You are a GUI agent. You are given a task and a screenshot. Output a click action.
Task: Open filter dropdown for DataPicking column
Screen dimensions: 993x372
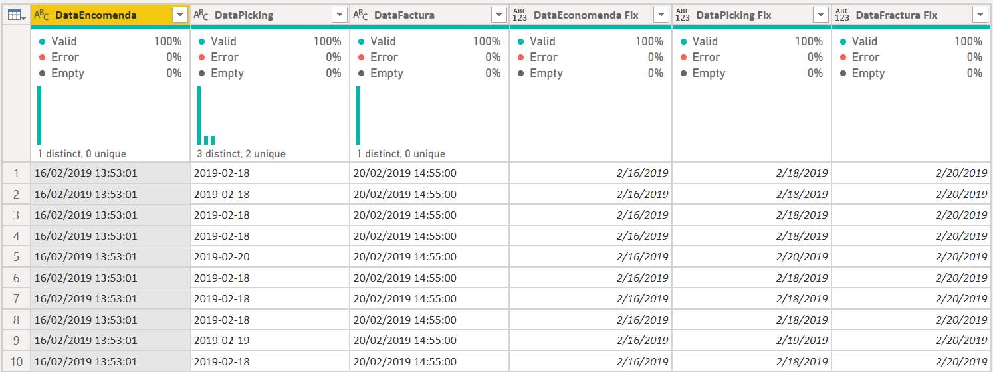coord(339,15)
